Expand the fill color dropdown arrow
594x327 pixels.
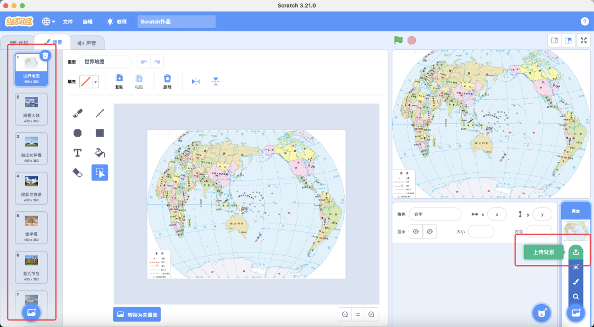tap(96, 82)
